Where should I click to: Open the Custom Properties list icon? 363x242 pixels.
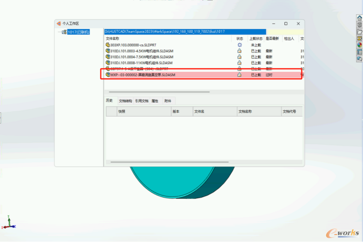point(359,51)
